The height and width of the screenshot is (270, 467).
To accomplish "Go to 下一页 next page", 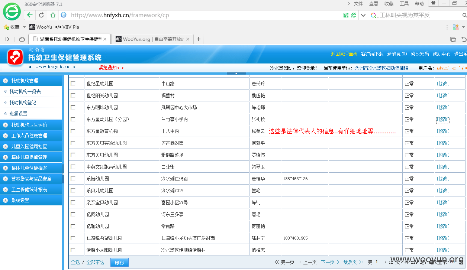I will [330, 262].
